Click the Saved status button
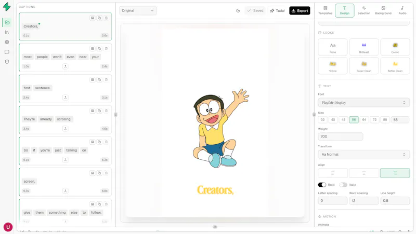416x234 pixels. click(255, 10)
